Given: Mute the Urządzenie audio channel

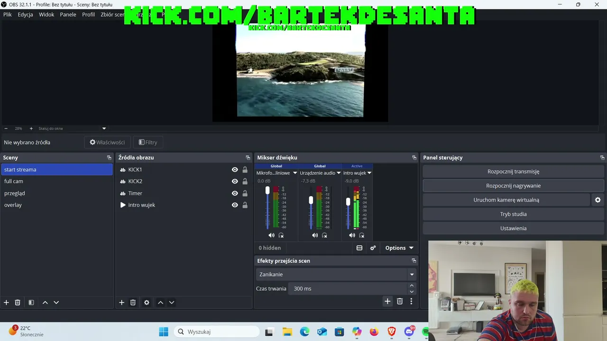Looking at the screenshot, I should coord(315,235).
